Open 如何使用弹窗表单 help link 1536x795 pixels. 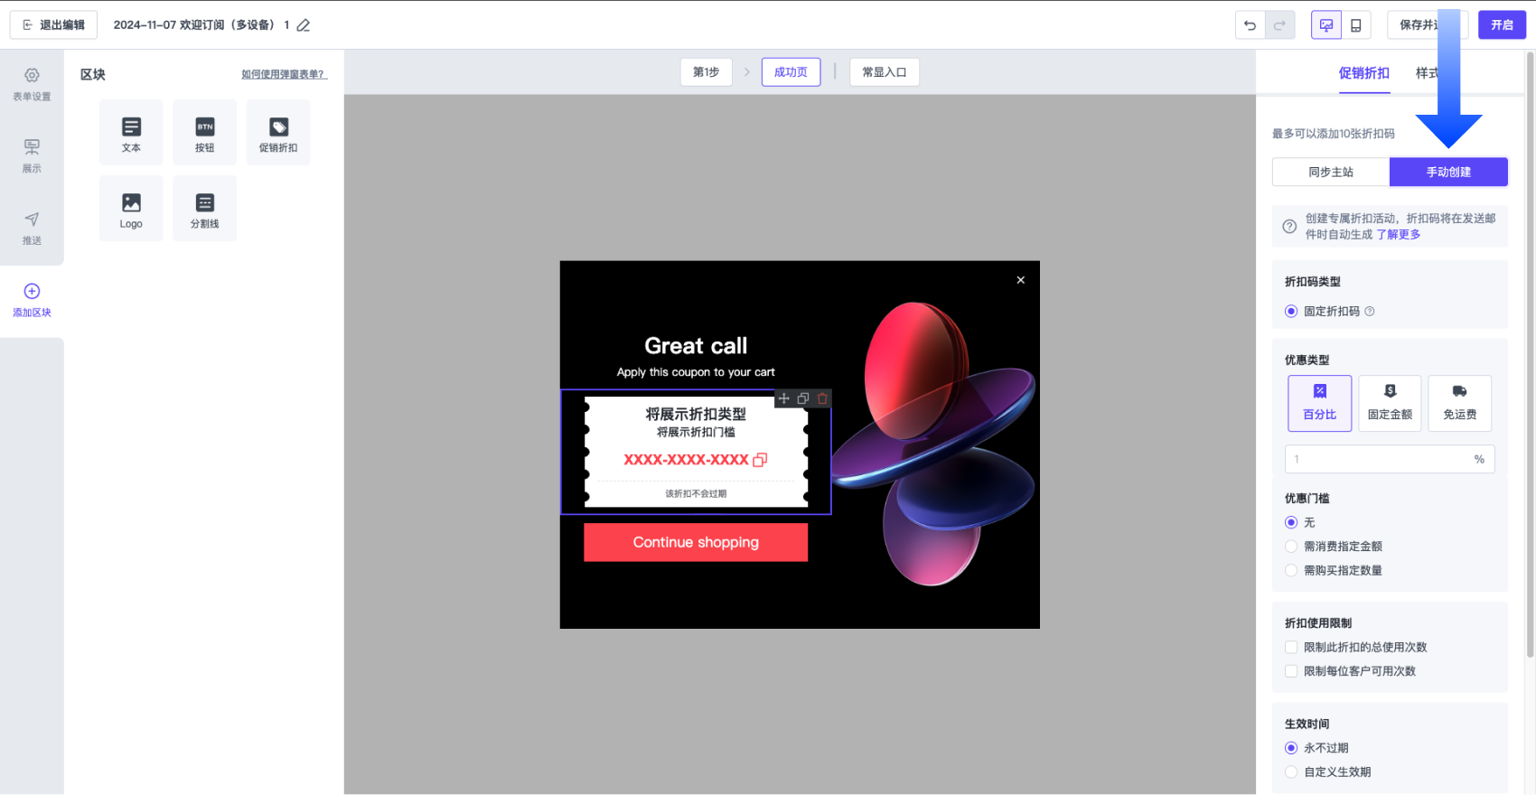[284, 74]
